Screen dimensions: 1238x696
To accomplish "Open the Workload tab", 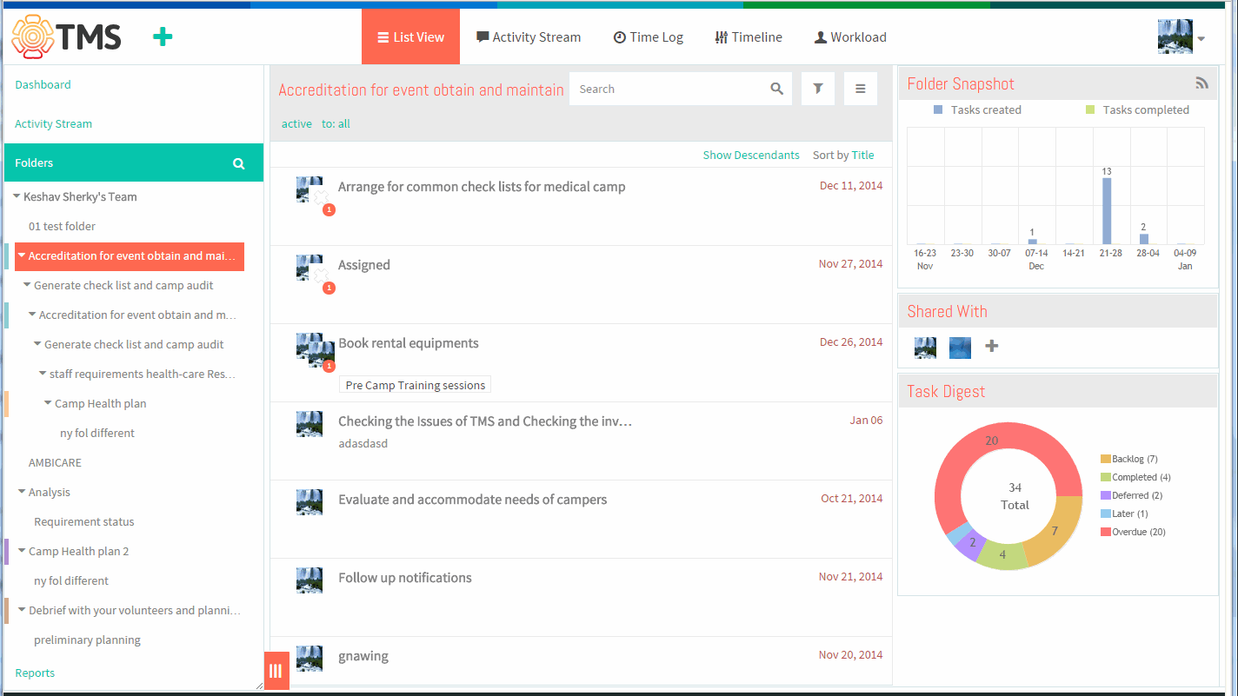I will pos(850,37).
